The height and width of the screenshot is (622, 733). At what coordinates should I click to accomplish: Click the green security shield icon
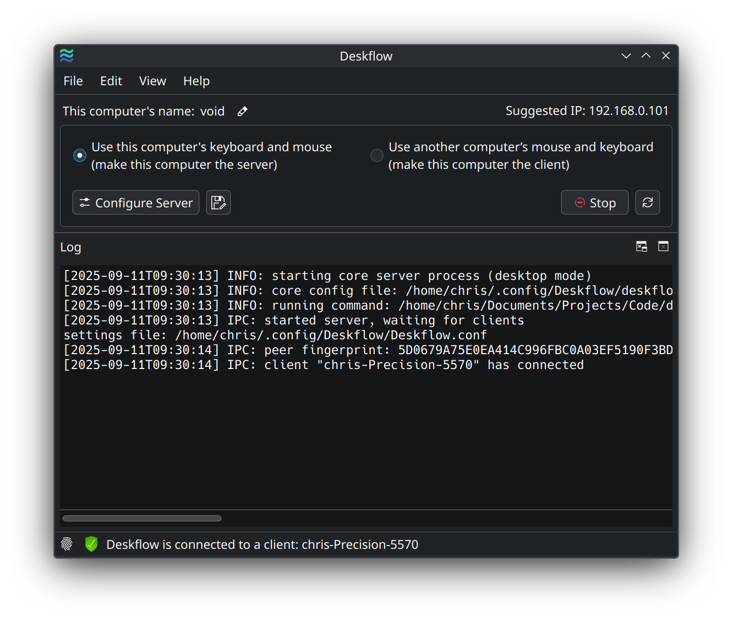point(91,544)
